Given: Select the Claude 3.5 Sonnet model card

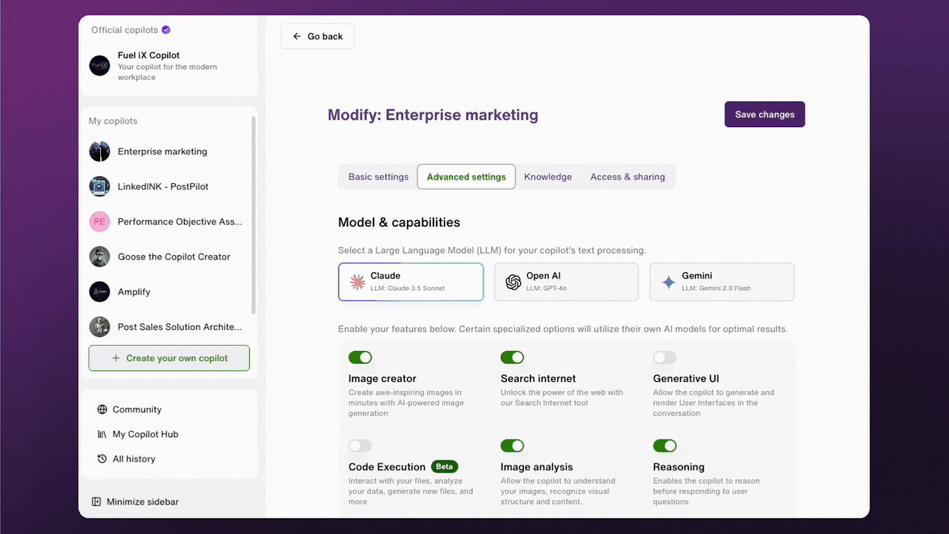Looking at the screenshot, I should click(x=411, y=282).
